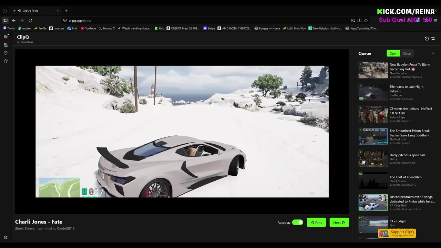Open browser sidebar bookmarks star icon
This screenshot has width=441, height=248.
point(6,61)
